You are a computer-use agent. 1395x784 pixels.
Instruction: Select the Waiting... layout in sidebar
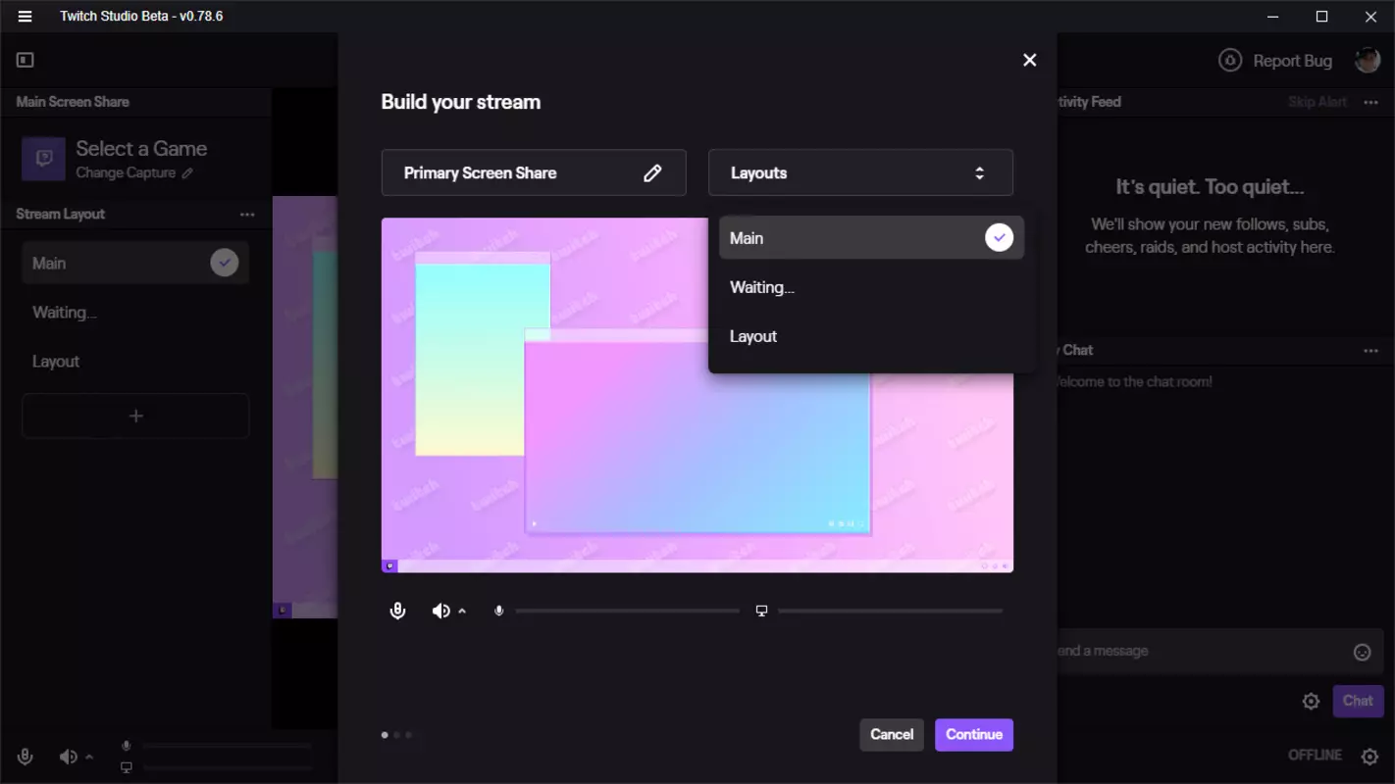click(135, 313)
